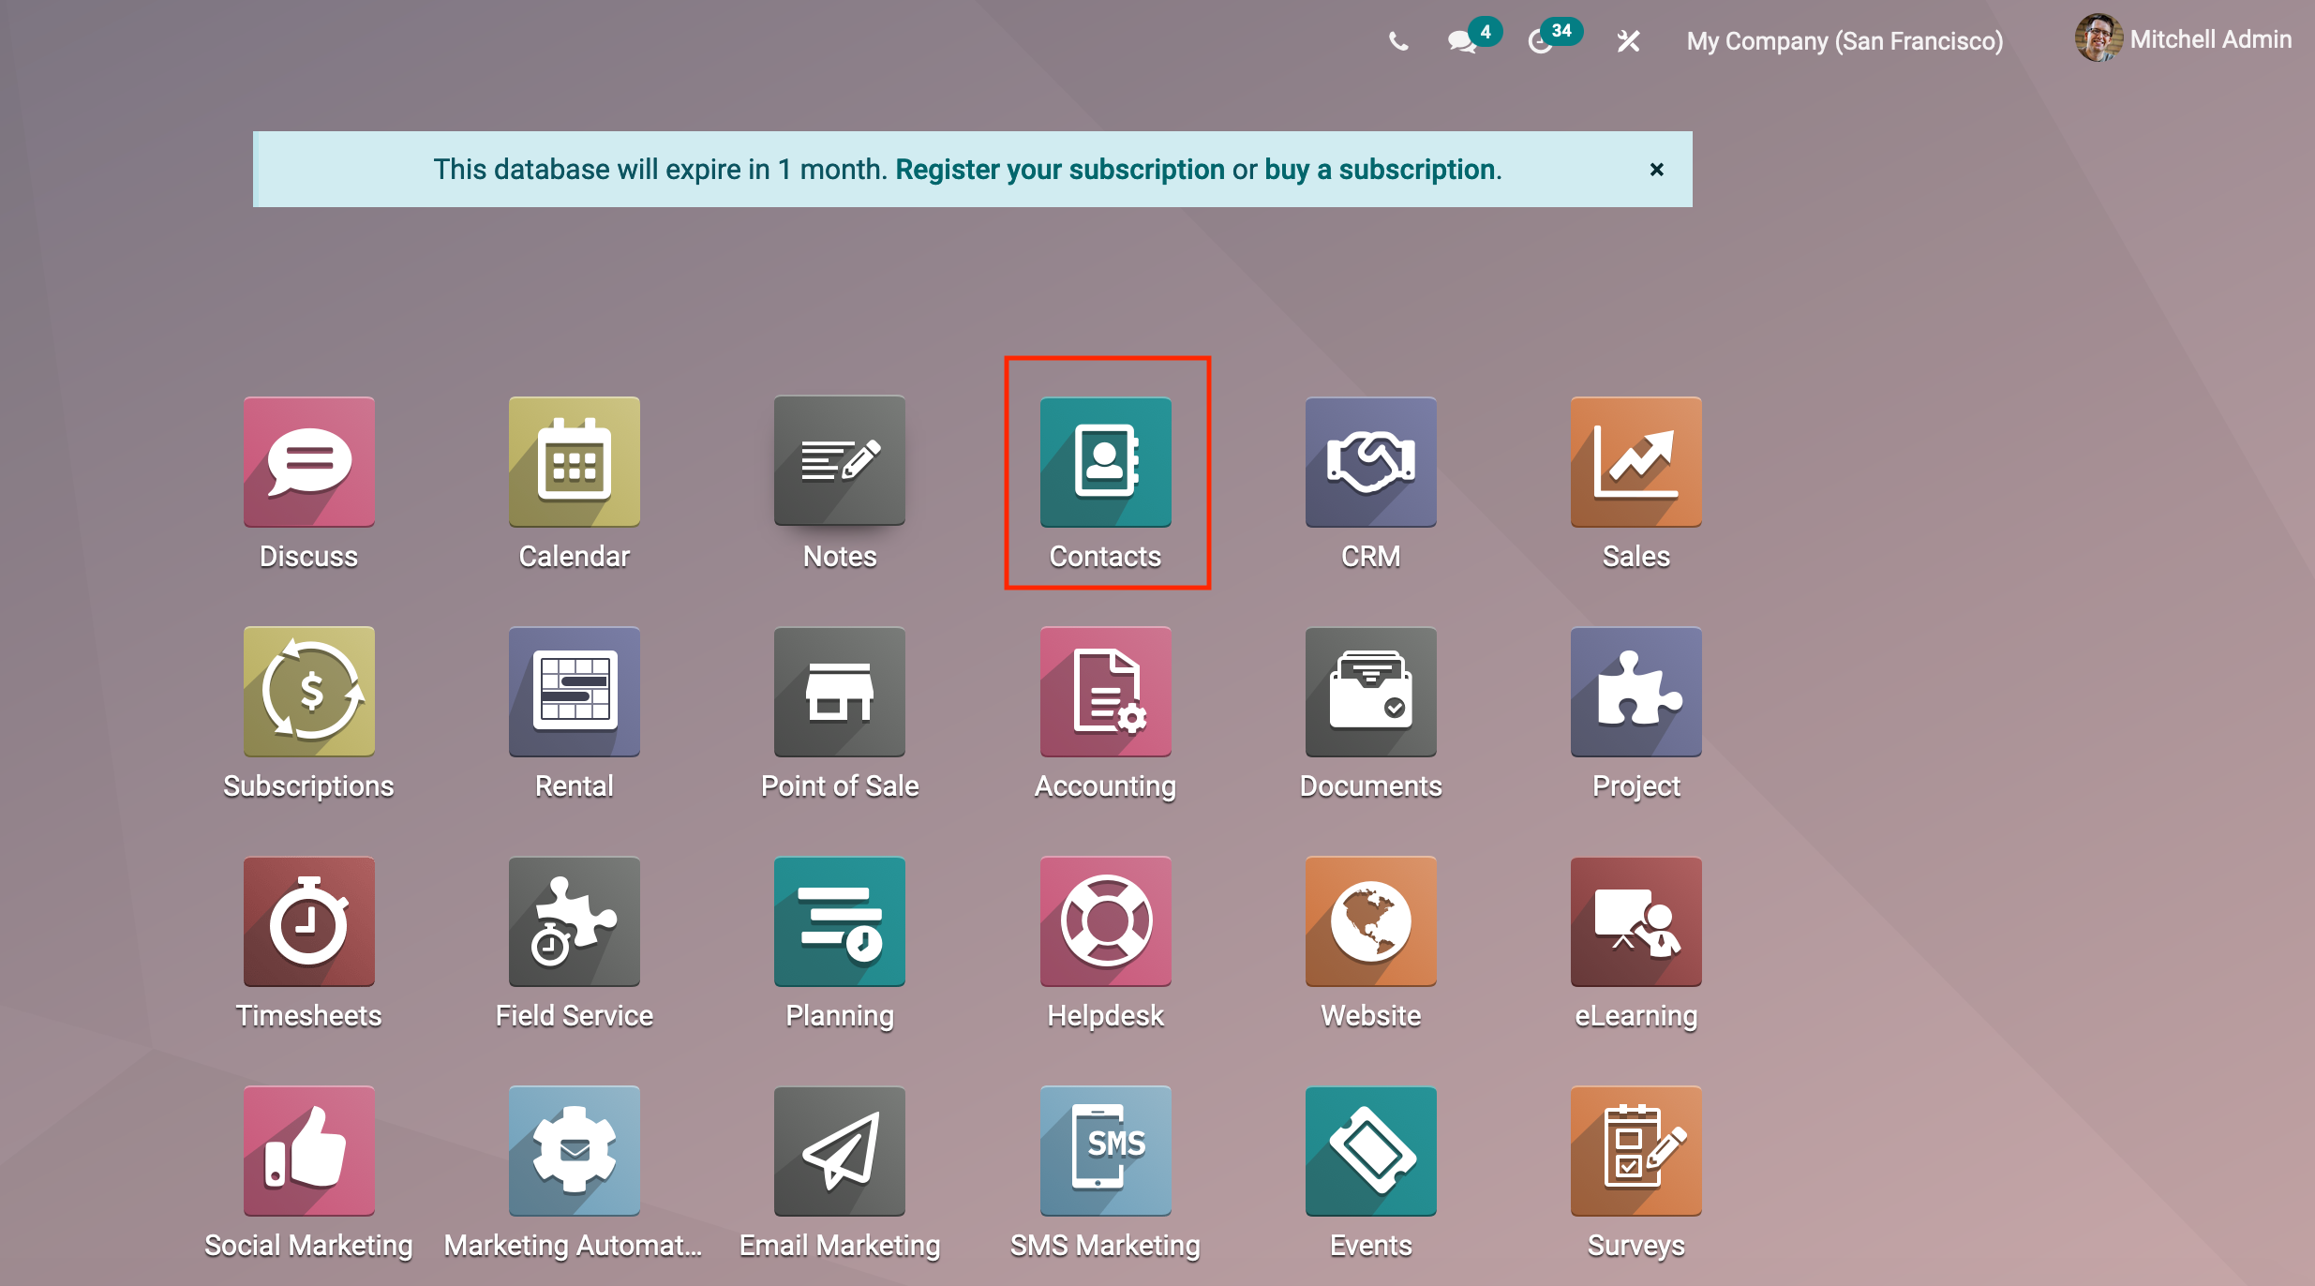Launch the Email Marketing app
This screenshot has height=1286, width=2315.
840,1151
